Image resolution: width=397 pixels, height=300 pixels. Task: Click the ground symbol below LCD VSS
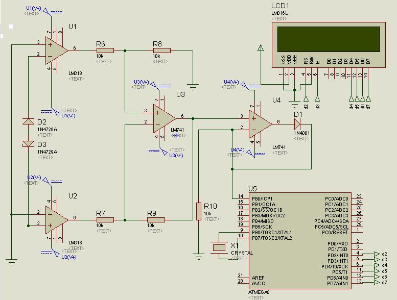point(294,104)
